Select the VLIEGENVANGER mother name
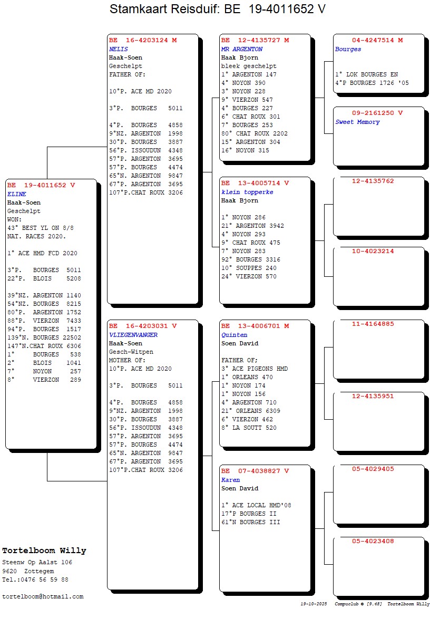This screenshot has height=618, width=430. [x=133, y=335]
